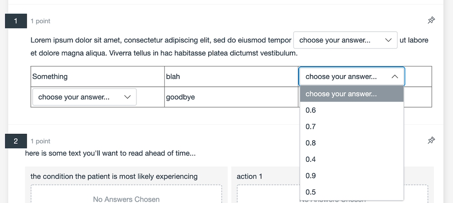Click question number 2 badge
The width and height of the screenshot is (453, 203).
click(16, 141)
